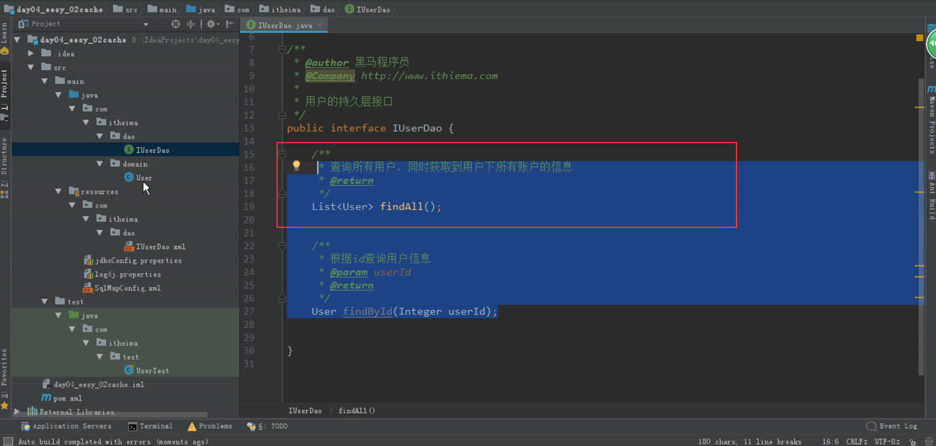Click the yellow intention lightbulb icon
Image resolution: width=936 pixels, height=446 pixels.
pyautogui.click(x=296, y=165)
